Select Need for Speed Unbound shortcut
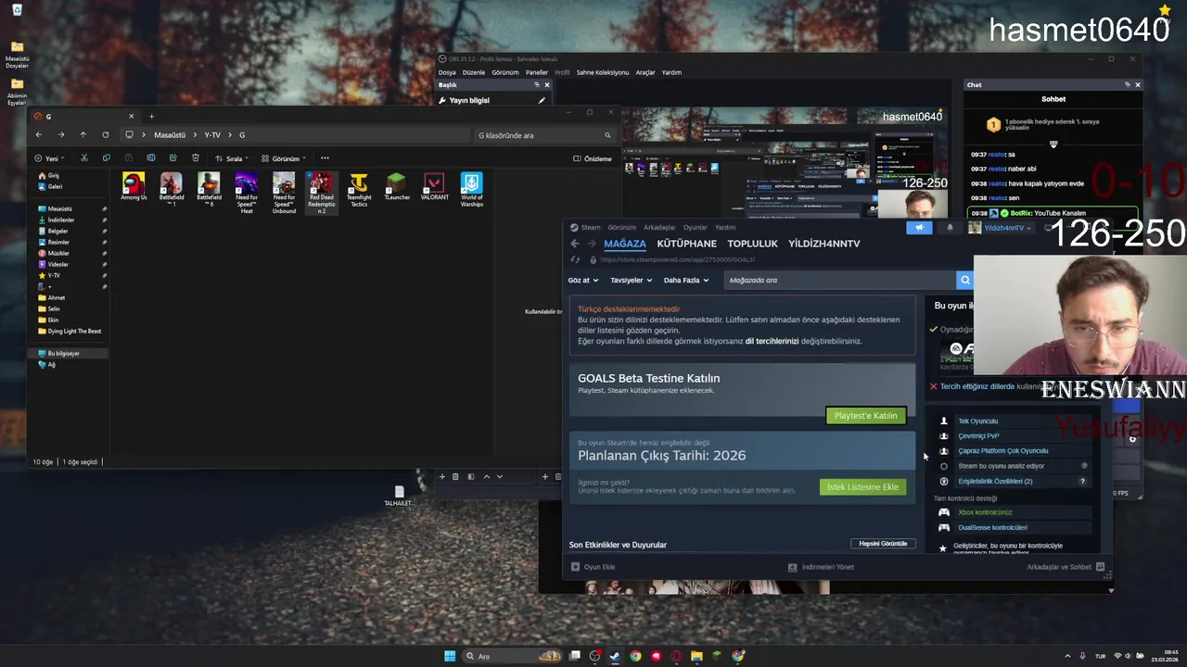 click(284, 193)
